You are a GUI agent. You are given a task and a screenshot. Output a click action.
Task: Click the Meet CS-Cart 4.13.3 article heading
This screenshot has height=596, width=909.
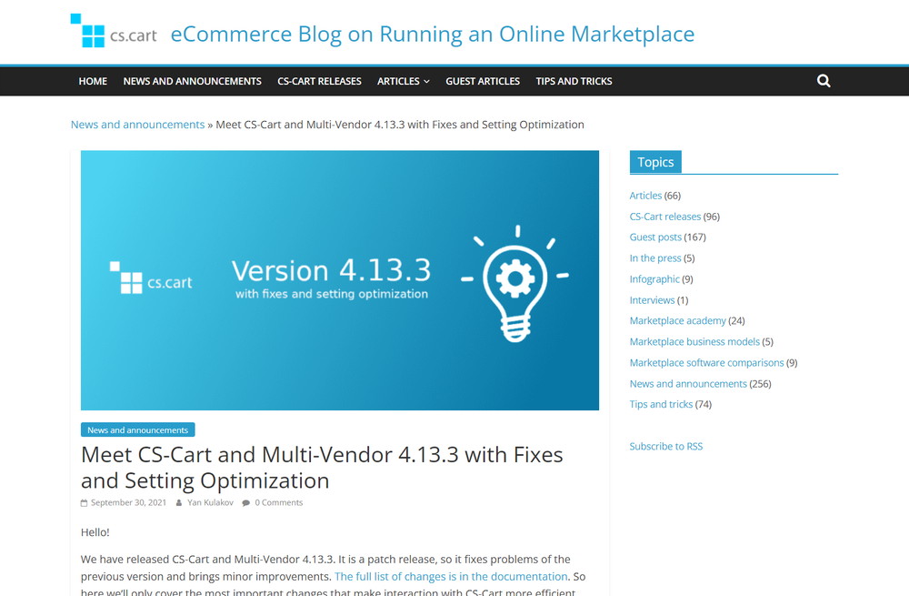322,468
